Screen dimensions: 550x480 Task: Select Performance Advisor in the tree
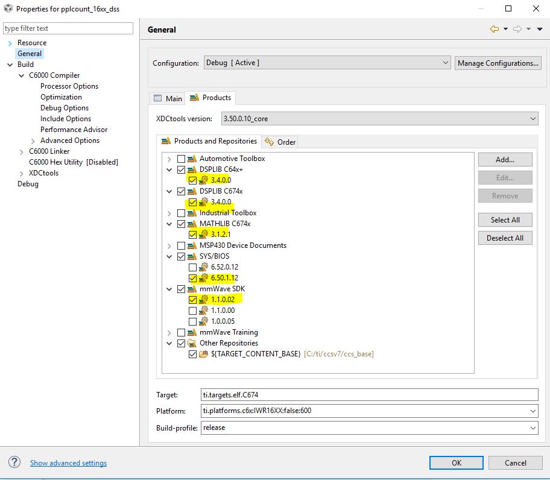pos(74,130)
